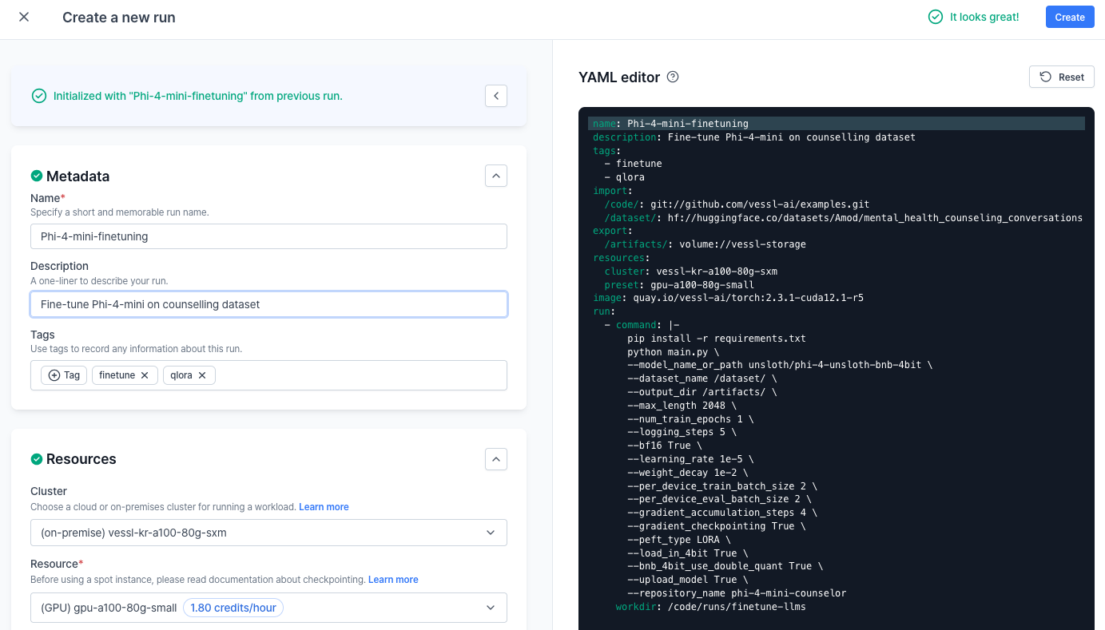
Task: Click the '--bnb_4bit_use_double_quant True' line
Action: tap(725, 566)
